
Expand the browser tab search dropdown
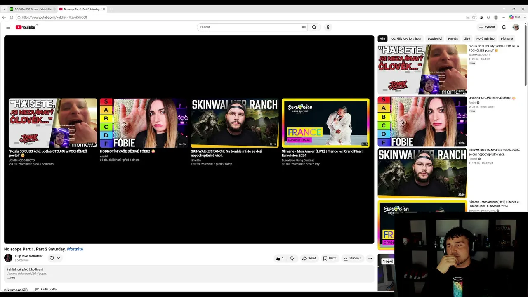(x=4, y=9)
